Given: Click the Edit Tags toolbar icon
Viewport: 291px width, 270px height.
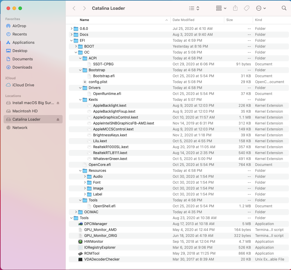Looking at the screenshot, I should (x=247, y=8).
